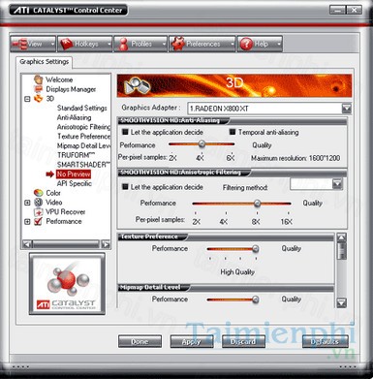Click the Defaults button
The height and width of the screenshot is (379, 373).
pos(326,341)
